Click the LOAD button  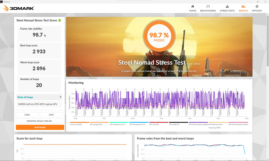[27, 115]
